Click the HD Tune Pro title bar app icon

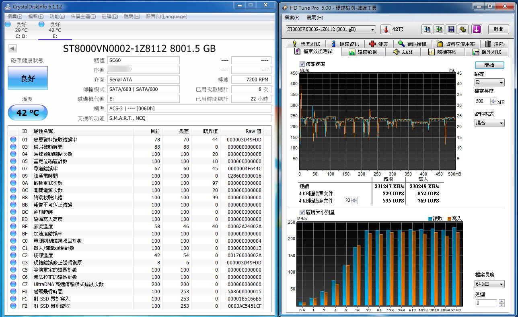coord(285,8)
